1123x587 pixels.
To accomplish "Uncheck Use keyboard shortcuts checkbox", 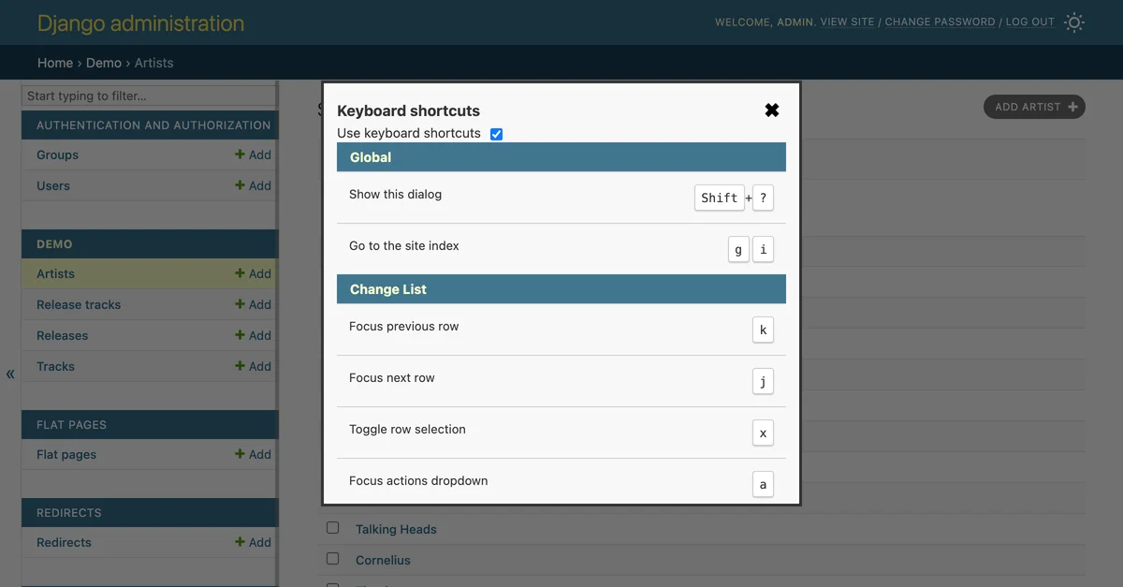I will pos(496,134).
